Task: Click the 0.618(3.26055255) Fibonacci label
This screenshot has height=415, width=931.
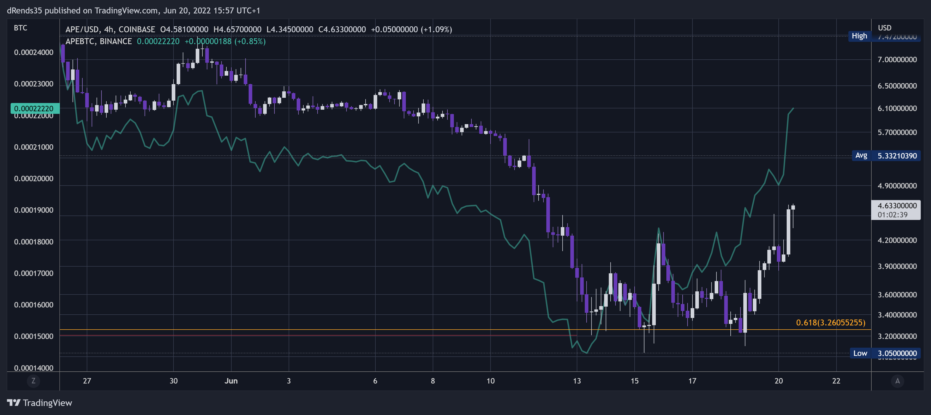Action: tap(831, 323)
